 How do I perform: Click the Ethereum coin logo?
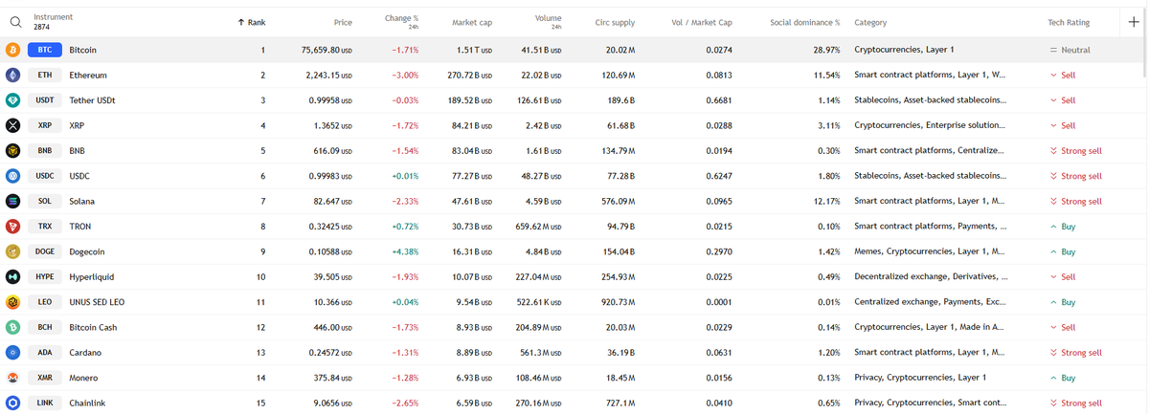click(x=13, y=75)
